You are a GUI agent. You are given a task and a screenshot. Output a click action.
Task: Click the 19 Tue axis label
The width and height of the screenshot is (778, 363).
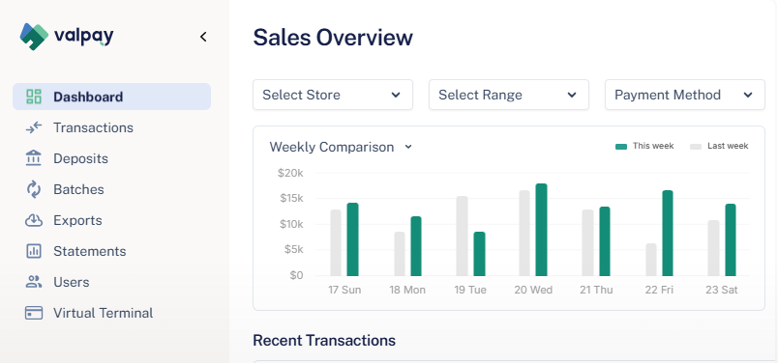tap(470, 290)
